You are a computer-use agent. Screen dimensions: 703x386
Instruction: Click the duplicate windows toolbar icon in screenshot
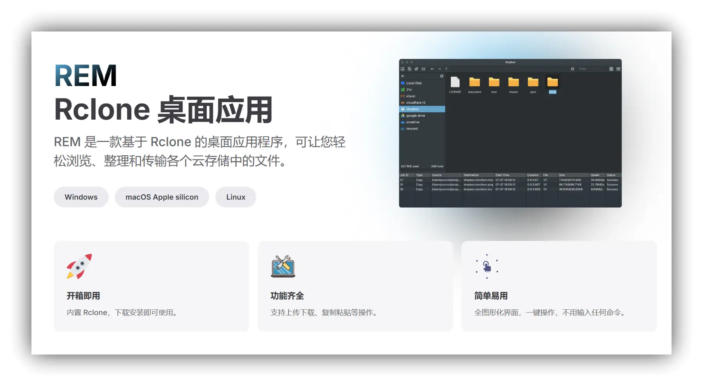(416, 69)
